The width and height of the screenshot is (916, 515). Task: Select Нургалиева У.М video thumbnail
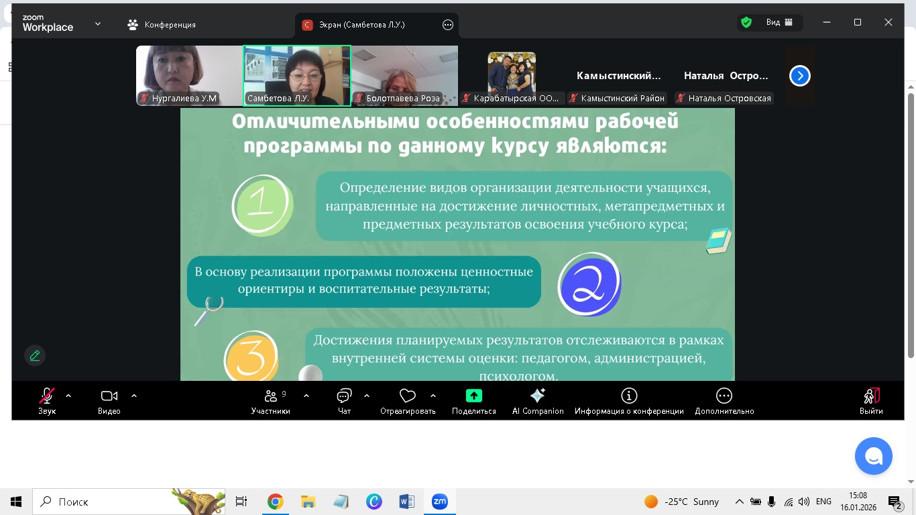[188, 75]
